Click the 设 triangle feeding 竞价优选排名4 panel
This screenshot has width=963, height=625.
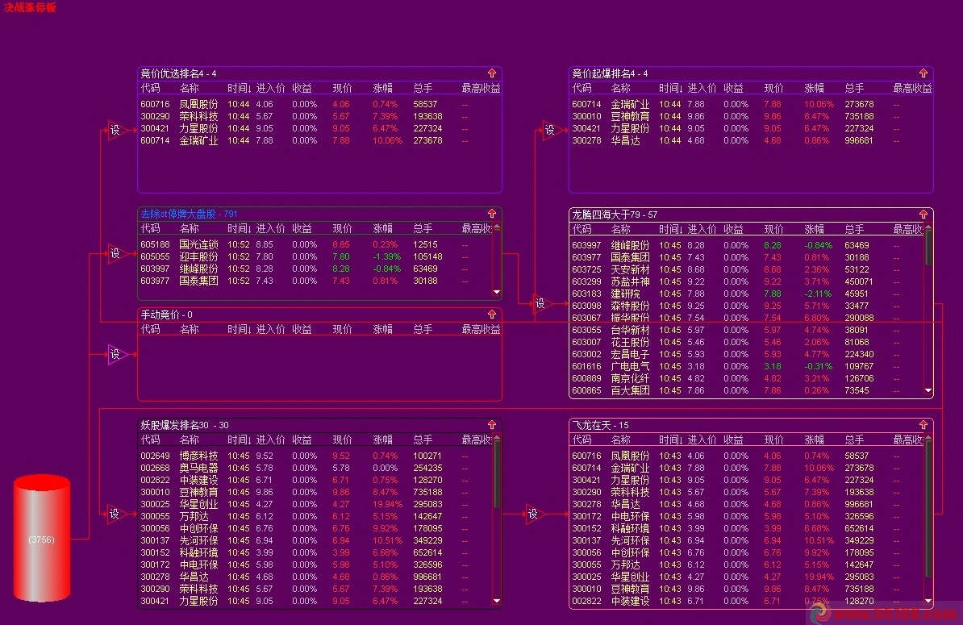pyautogui.click(x=117, y=130)
